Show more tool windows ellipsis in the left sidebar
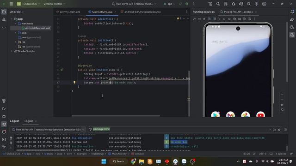The width and height of the screenshot is (296, 166). [x=4, y=27]
